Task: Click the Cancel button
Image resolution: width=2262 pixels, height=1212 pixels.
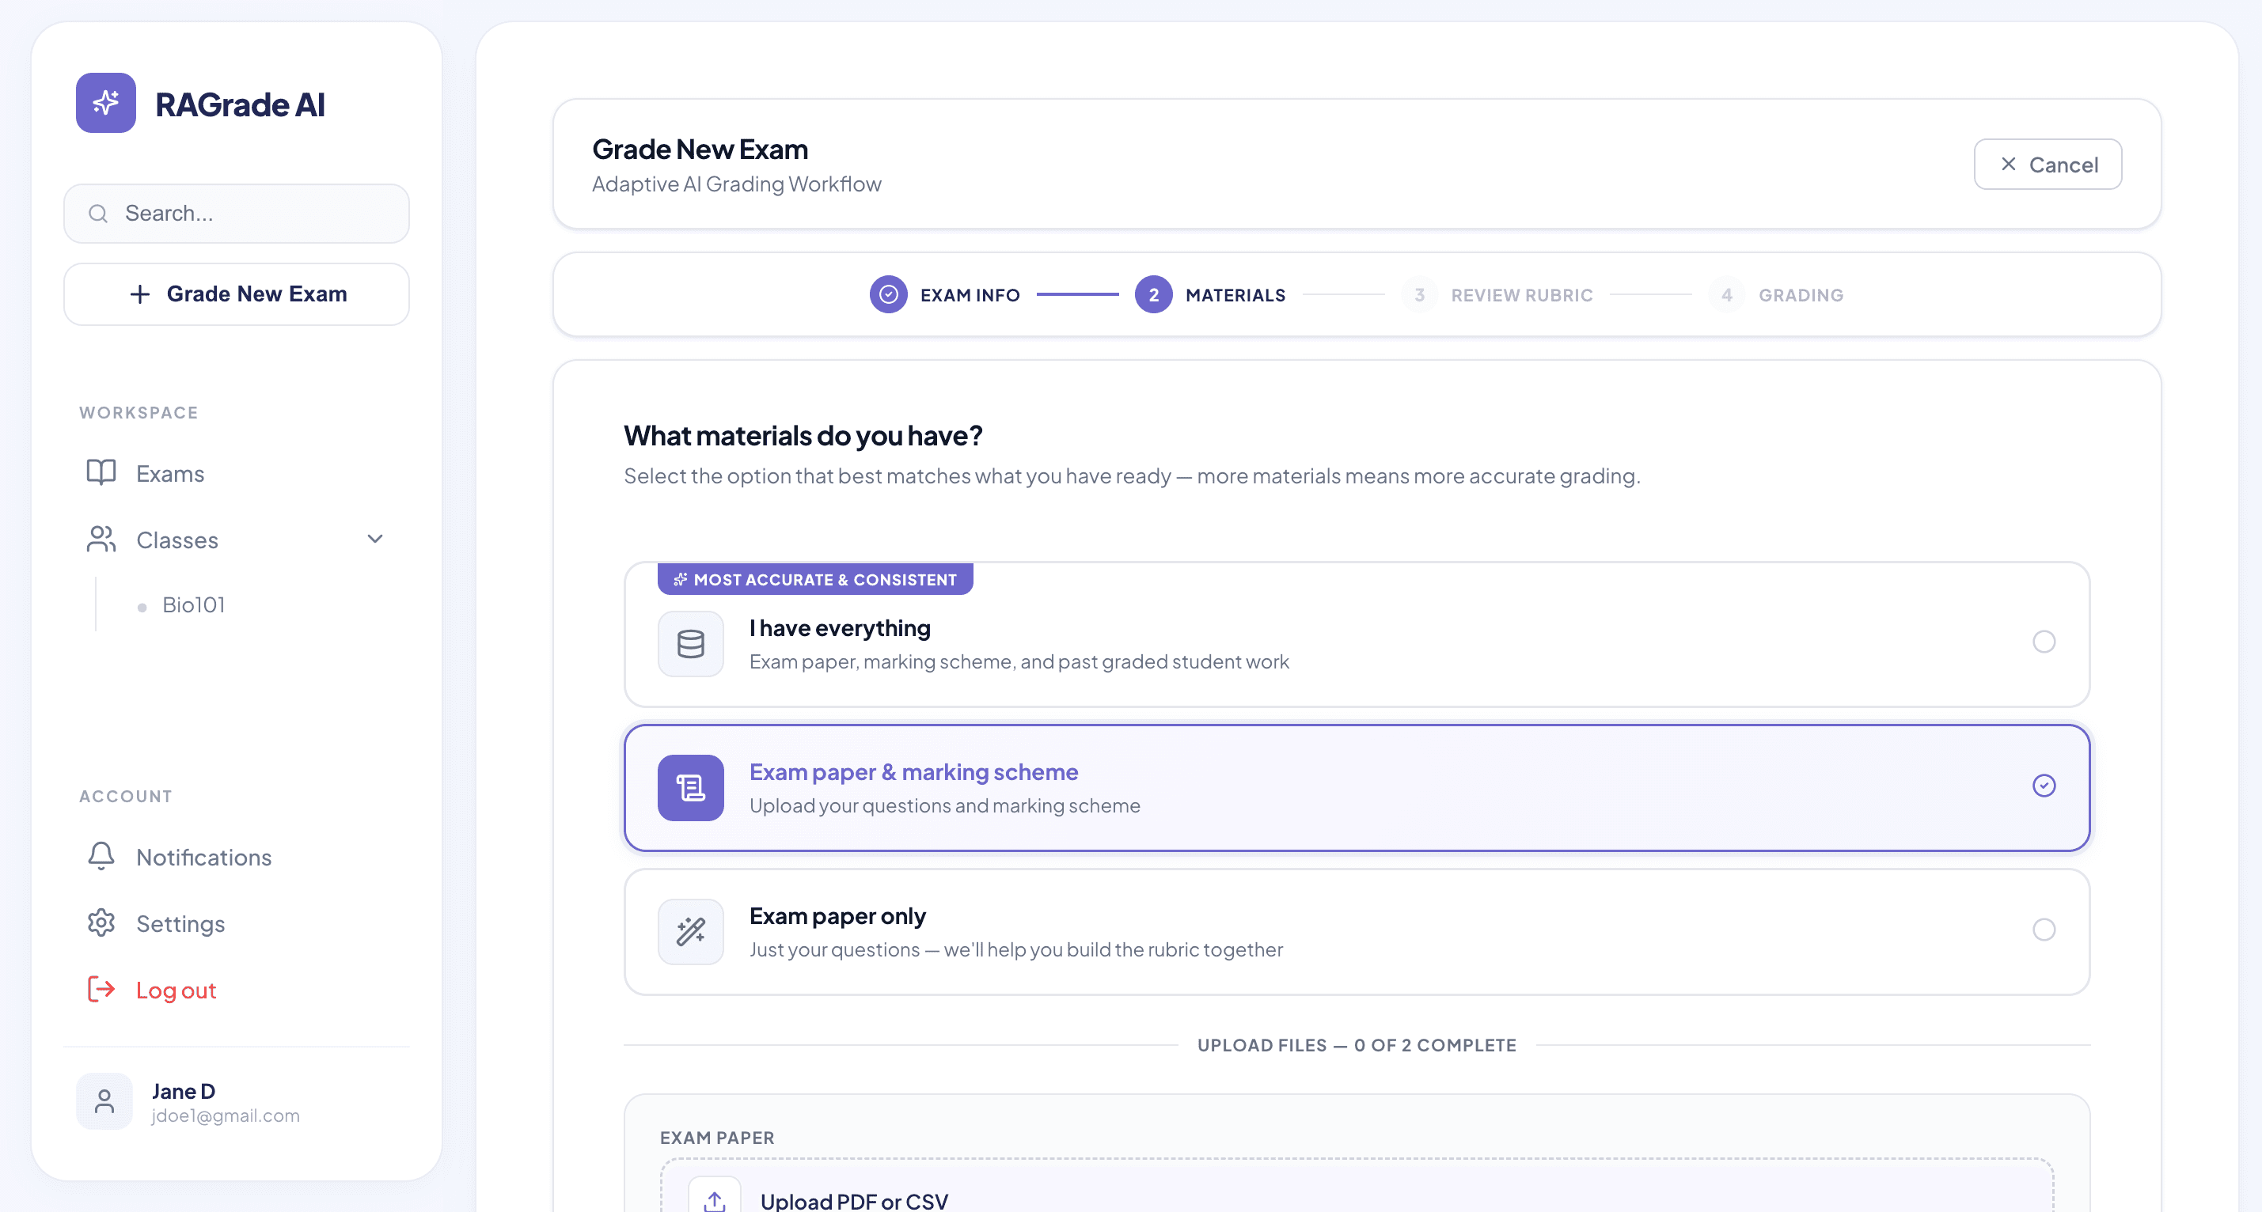Action: click(2047, 164)
